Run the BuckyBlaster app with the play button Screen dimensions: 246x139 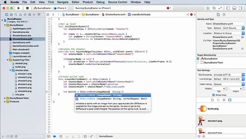(19, 8)
